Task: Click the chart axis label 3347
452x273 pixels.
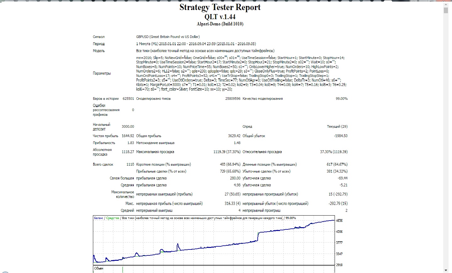Action: 339,254
